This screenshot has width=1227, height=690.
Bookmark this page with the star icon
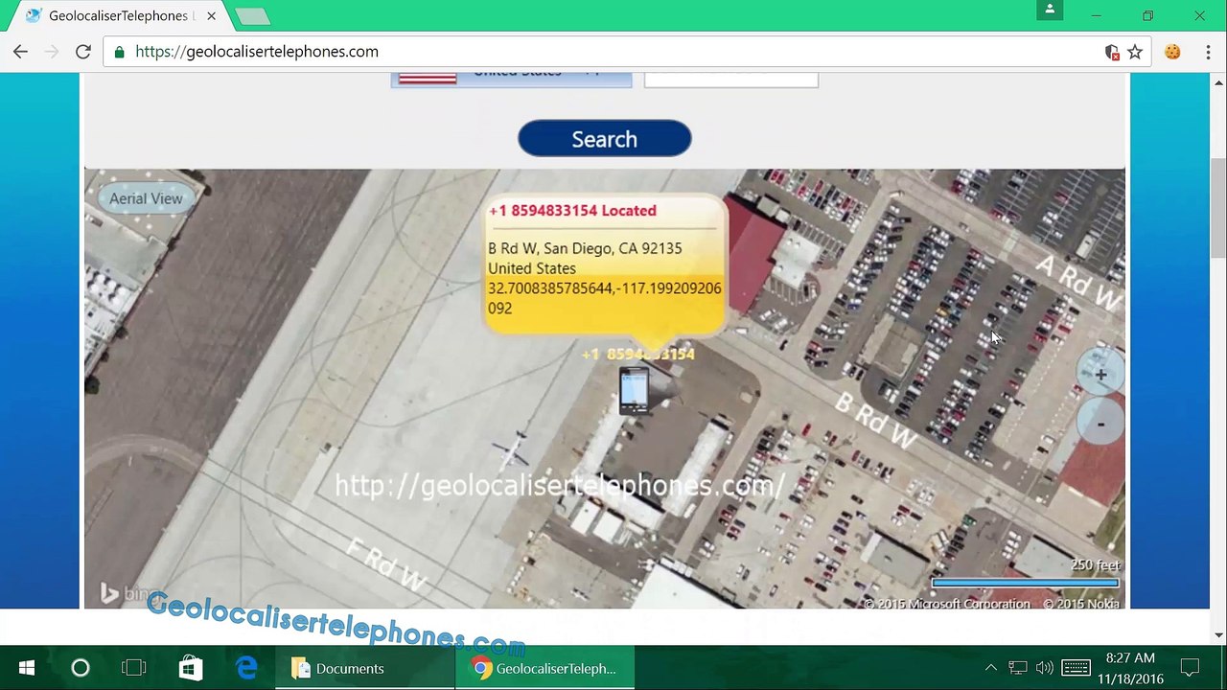[x=1135, y=52]
